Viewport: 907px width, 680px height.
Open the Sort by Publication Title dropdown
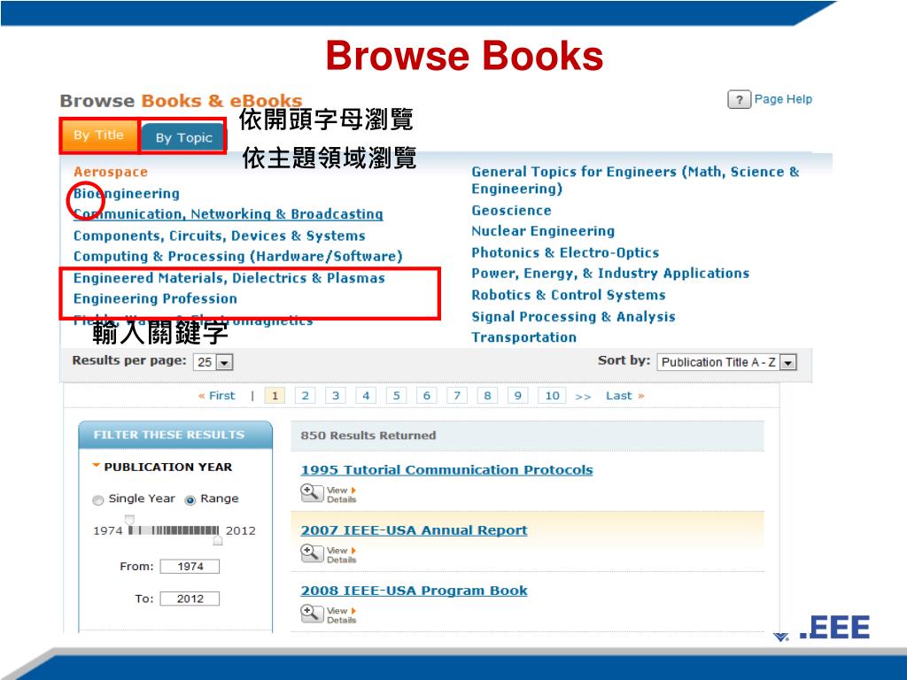(727, 362)
